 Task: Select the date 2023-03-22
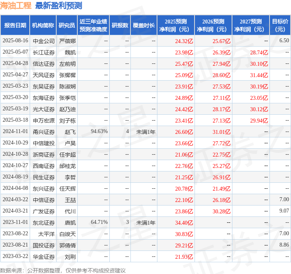[x=15, y=256]
